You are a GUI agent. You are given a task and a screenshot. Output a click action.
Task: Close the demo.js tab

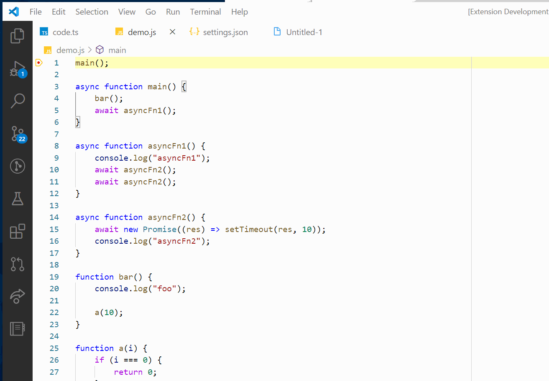click(x=172, y=32)
